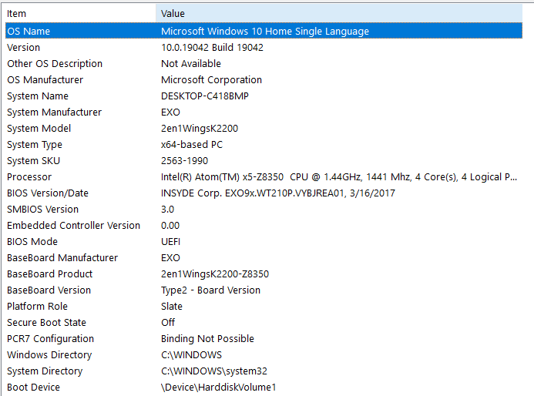Select the BaseBoard Product row label
534x396 pixels.
pos(50,274)
